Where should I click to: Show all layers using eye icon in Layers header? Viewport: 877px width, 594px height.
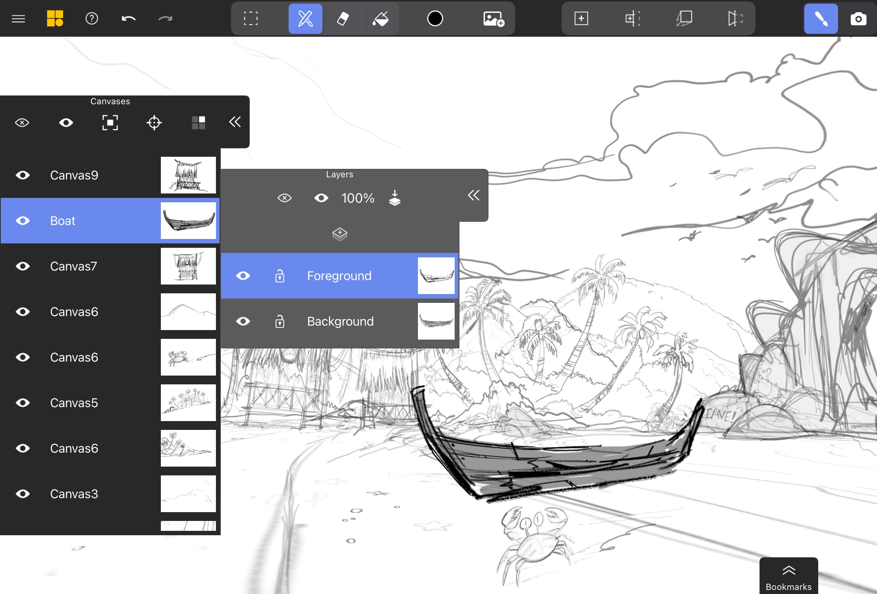click(x=321, y=198)
